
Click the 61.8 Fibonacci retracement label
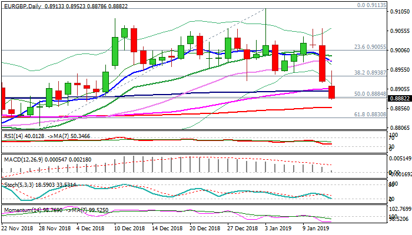[370, 114]
